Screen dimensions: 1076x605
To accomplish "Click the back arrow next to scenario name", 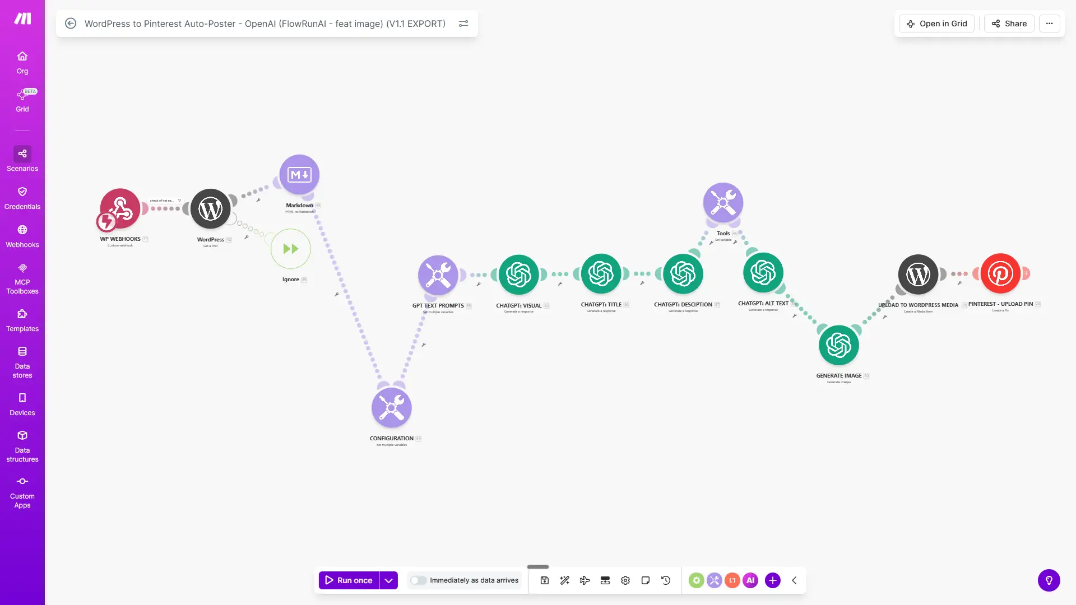I will pyautogui.click(x=71, y=24).
